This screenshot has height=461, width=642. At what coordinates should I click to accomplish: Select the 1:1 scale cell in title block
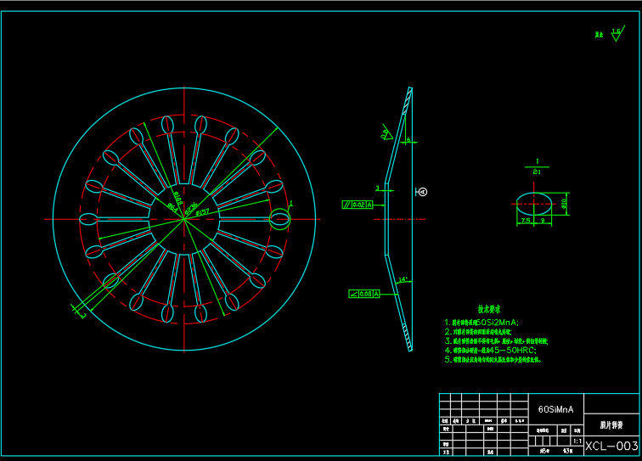[577, 441]
